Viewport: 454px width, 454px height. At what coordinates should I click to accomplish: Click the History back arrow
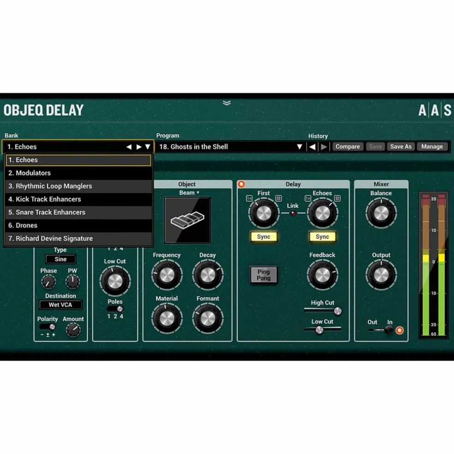pyautogui.click(x=312, y=147)
